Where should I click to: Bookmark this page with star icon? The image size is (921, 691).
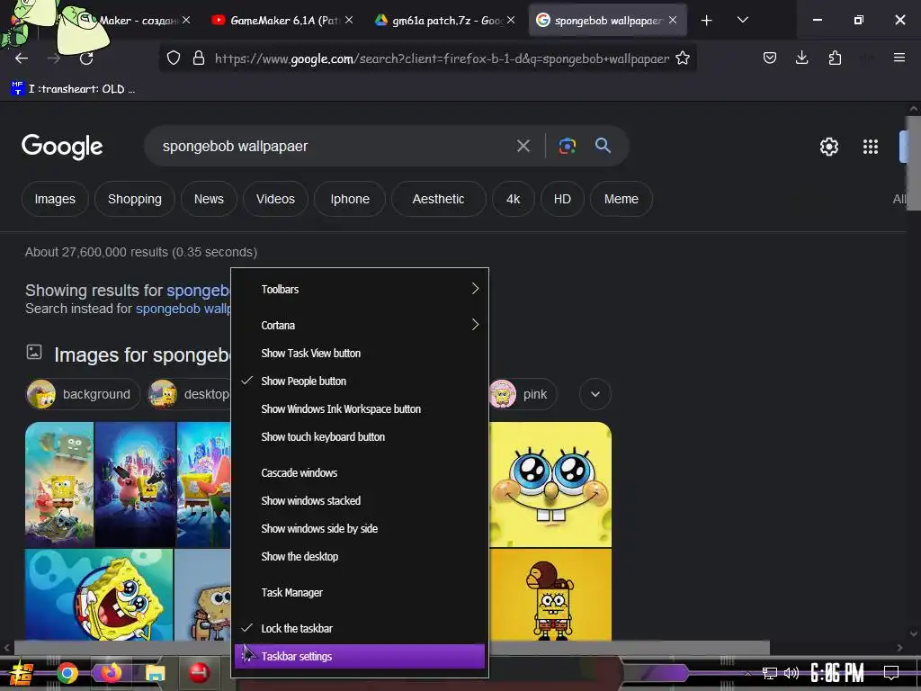tap(683, 58)
